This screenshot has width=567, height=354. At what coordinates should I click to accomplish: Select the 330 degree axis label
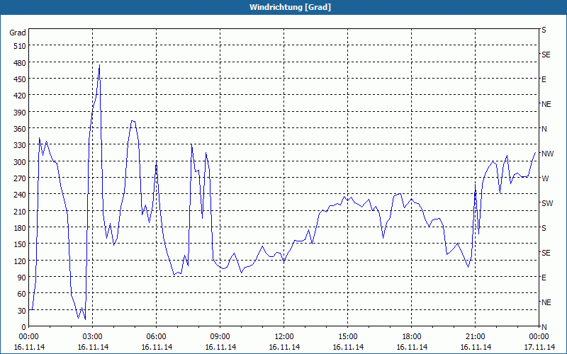pyautogui.click(x=20, y=145)
